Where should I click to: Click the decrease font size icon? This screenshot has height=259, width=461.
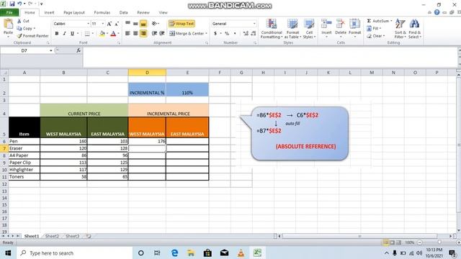(117, 24)
